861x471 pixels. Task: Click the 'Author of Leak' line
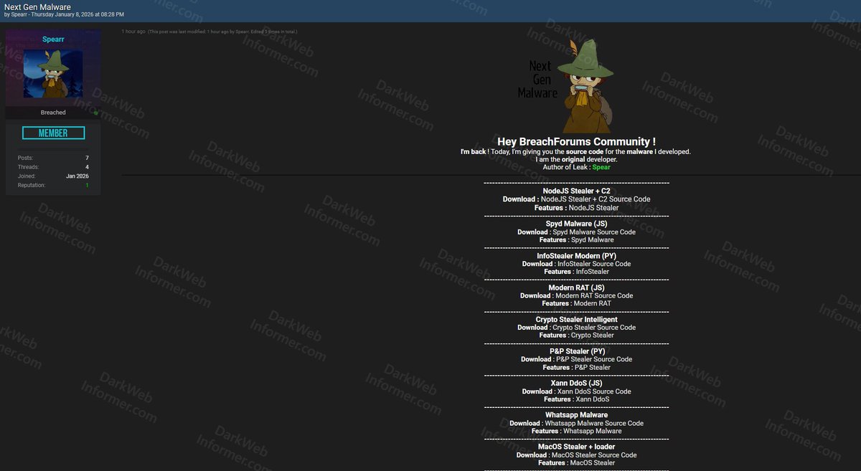[576, 167]
